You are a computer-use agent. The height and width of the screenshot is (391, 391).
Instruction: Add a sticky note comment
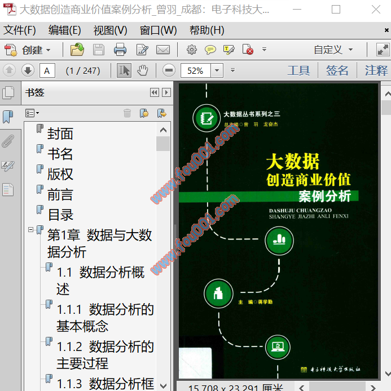pyautogui.click(x=210, y=50)
